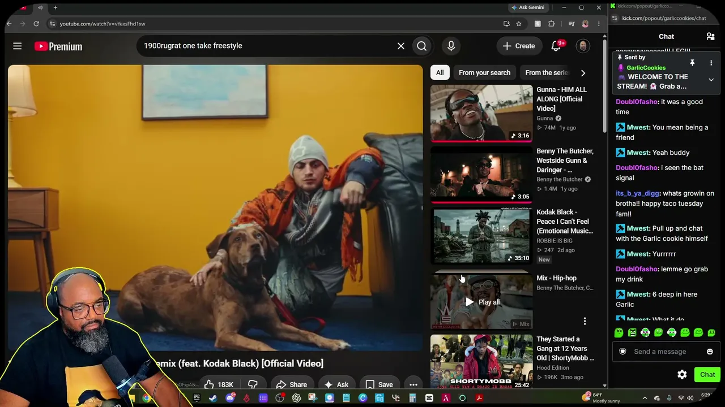
Task: Open Mix - Hip-hop title link
Action: 556,278
